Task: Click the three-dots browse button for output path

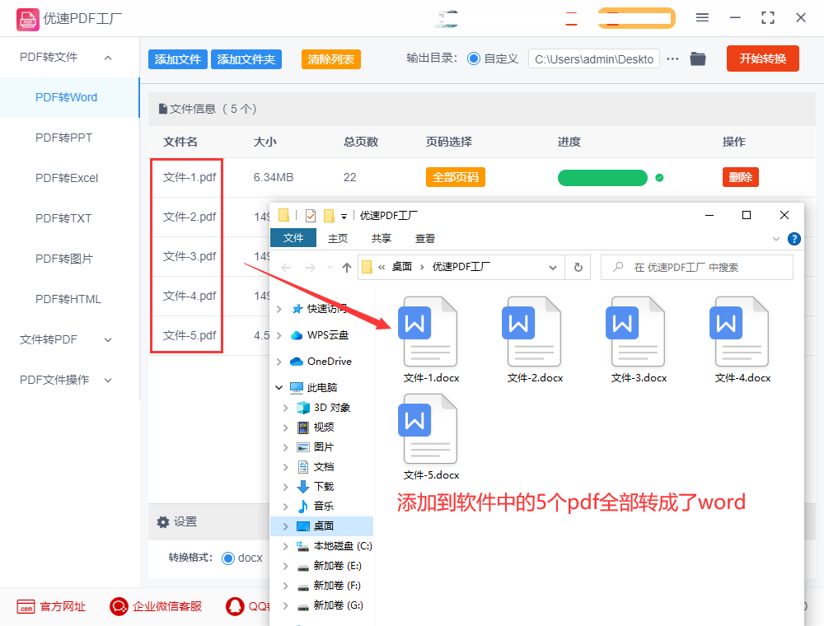Action: [x=672, y=58]
